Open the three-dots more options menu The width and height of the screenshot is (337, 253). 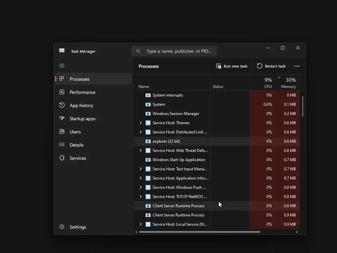pos(297,66)
